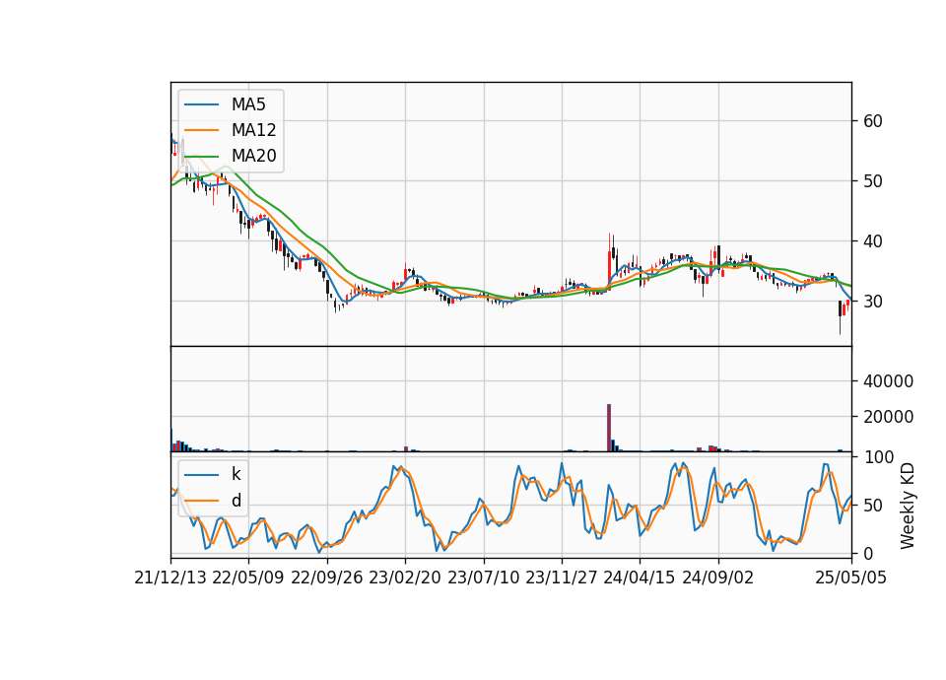Click the volume axis value 20000
The height and width of the screenshot is (680, 946).
tap(888, 417)
